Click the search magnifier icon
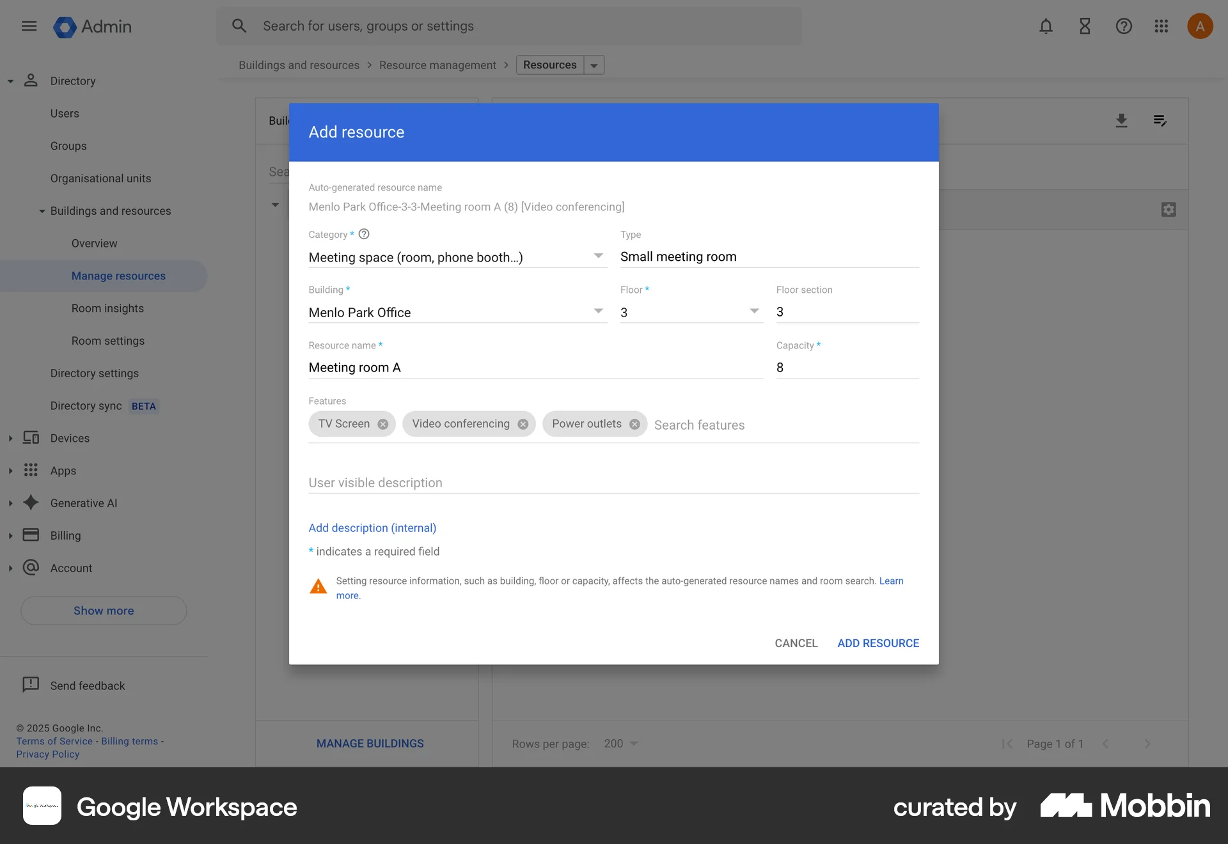Image resolution: width=1228 pixels, height=844 pixels. (239, 26)
